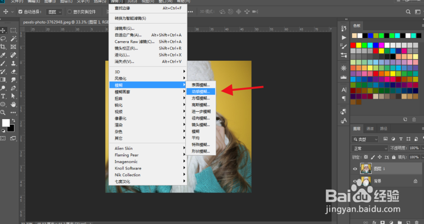This screenshot has height=224, width=424.
Task: Select the Crop tool
Action: 3,47
